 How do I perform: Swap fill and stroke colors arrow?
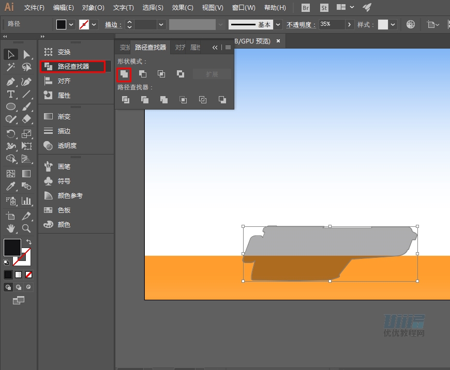tap(29, 242)
